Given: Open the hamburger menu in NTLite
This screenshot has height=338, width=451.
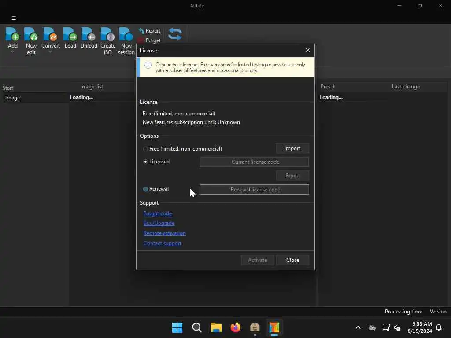Looking at the screenshot, I should pyautogui.click(x=14, y=18).
